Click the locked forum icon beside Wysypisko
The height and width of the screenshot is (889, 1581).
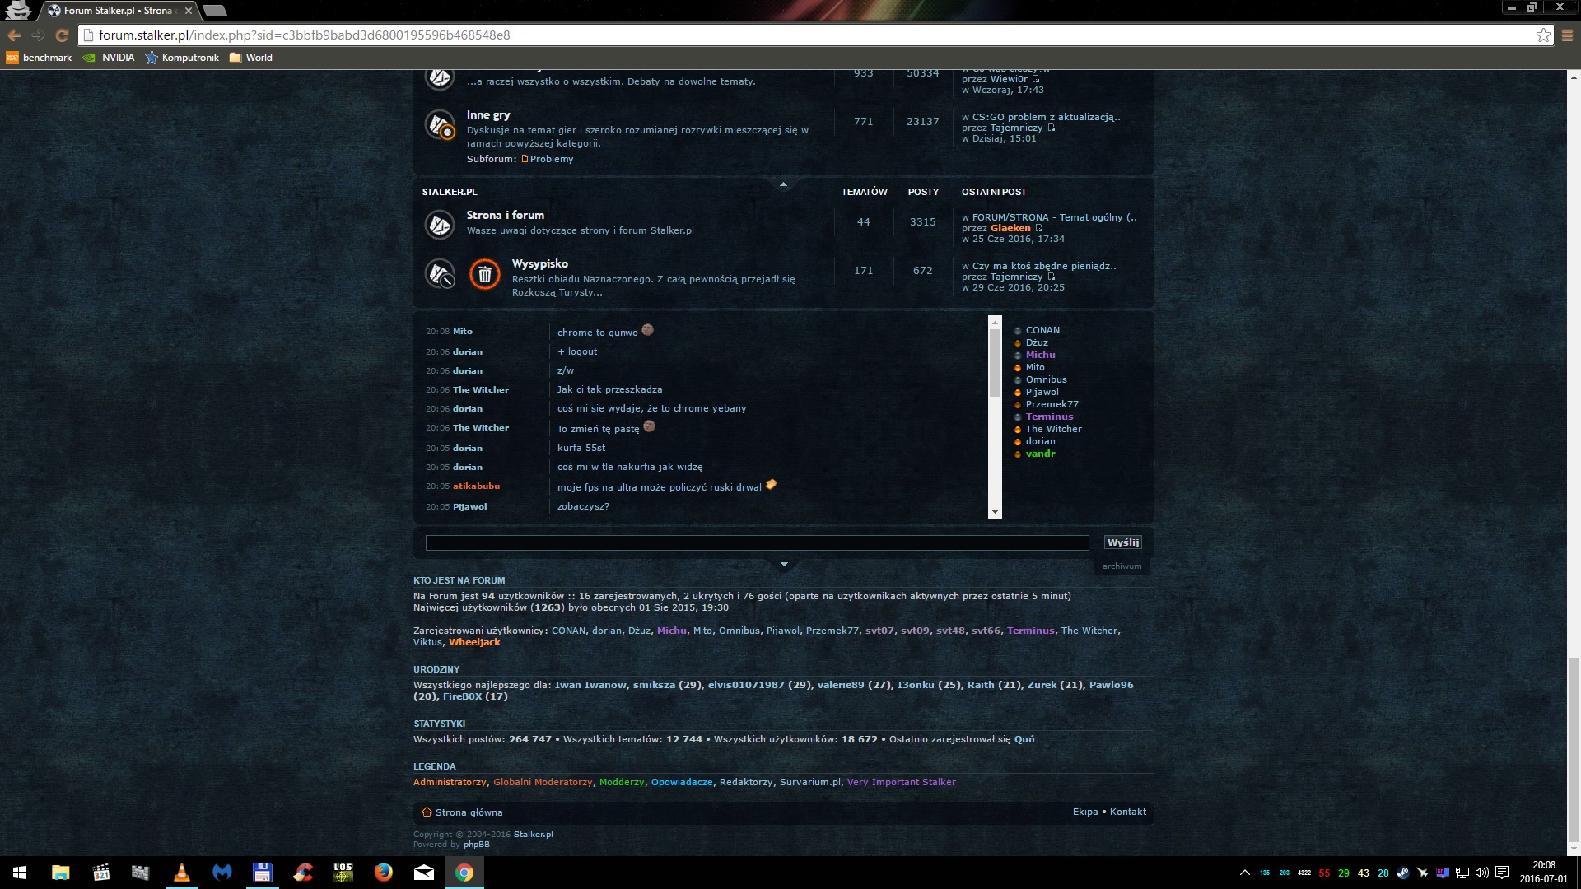coord(440,273)
